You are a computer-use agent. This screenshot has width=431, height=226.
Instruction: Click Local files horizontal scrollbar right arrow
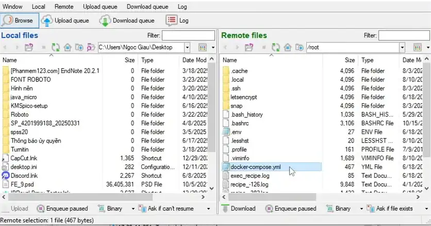203,197
